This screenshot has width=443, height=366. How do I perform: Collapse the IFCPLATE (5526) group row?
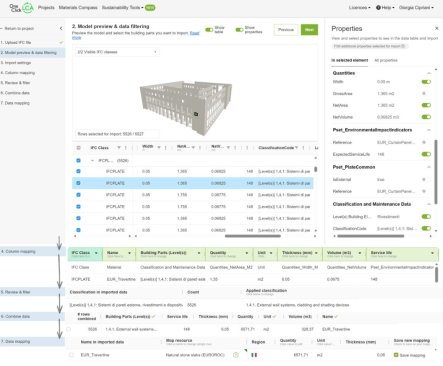[x=92, y=160]
